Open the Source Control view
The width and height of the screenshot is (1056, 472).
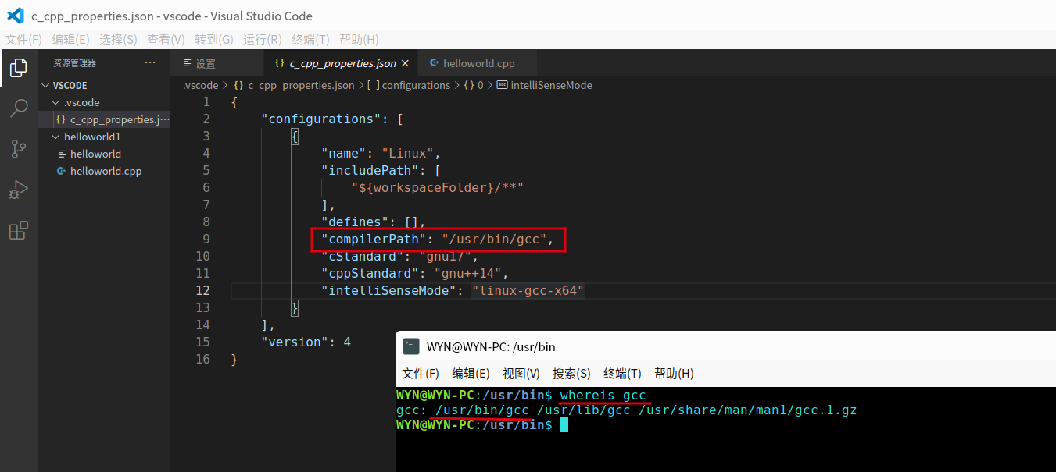(x=18, y=148)
